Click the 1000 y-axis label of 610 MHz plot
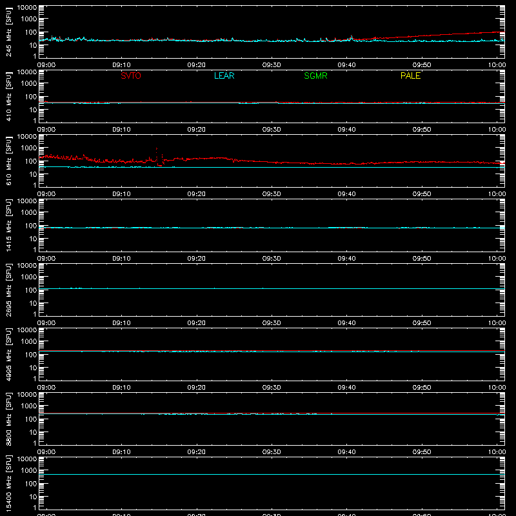 coord(29,148)
